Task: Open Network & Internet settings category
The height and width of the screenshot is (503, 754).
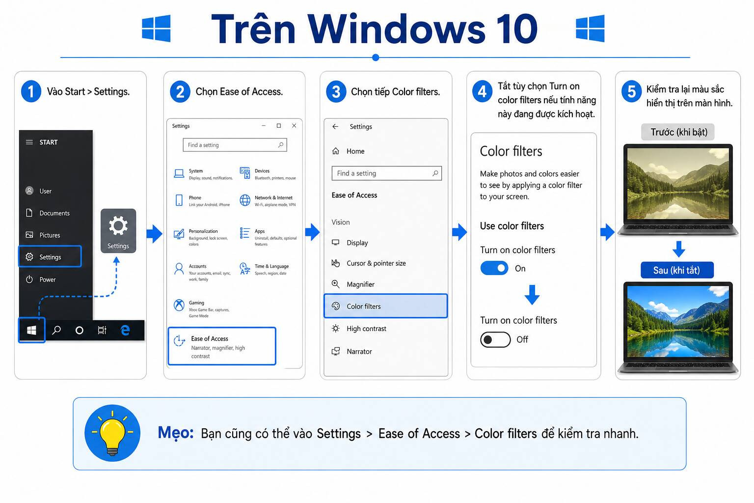Action: point(268,201)
